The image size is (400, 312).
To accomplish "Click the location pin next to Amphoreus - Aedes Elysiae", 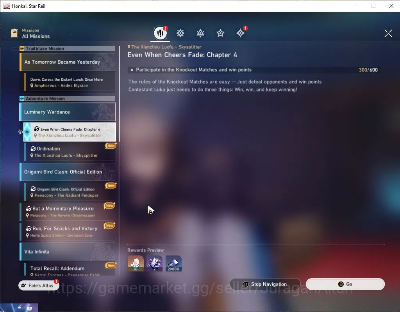I will [32, 85].
